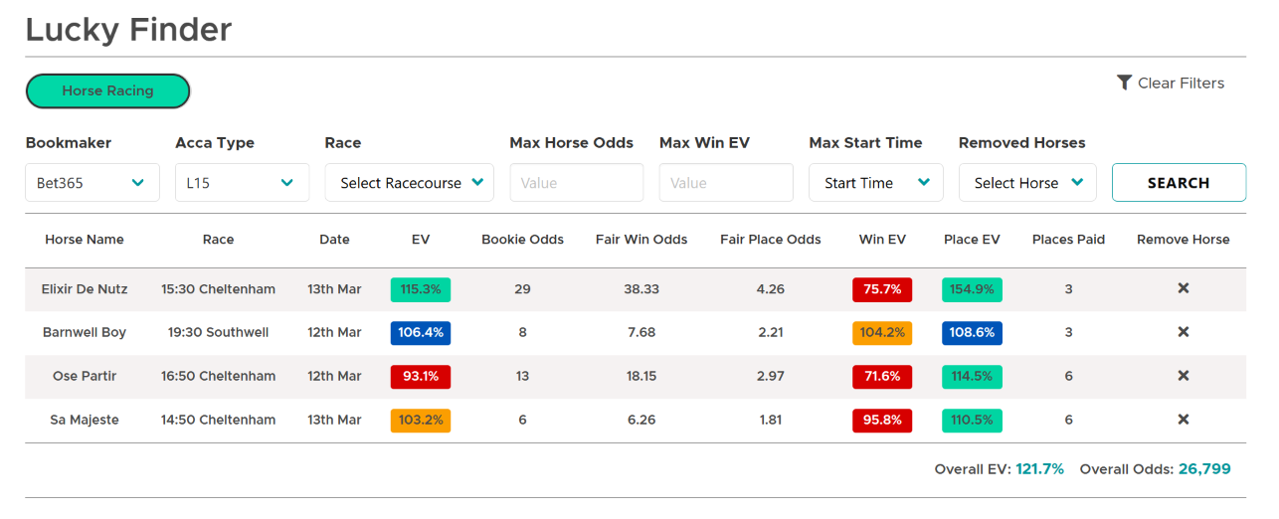Focus the Max Horse Odds field

click(577, 183)
